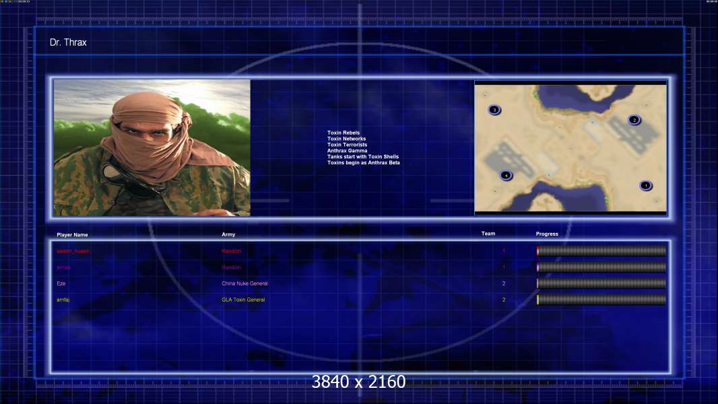Click the desert map preview image
This screenshot has height=404, width=718.
[570, 147]
